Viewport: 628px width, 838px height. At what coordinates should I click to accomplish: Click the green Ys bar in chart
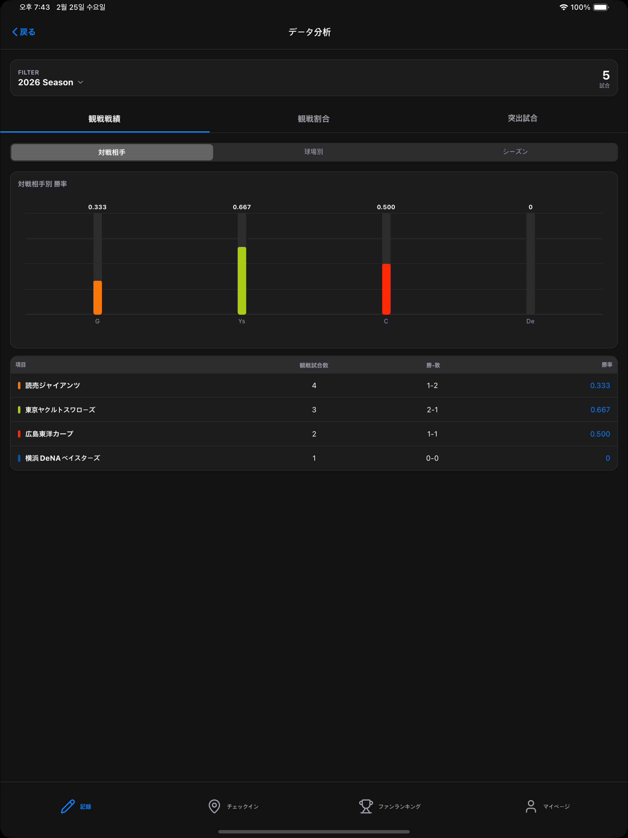(242, 281)
